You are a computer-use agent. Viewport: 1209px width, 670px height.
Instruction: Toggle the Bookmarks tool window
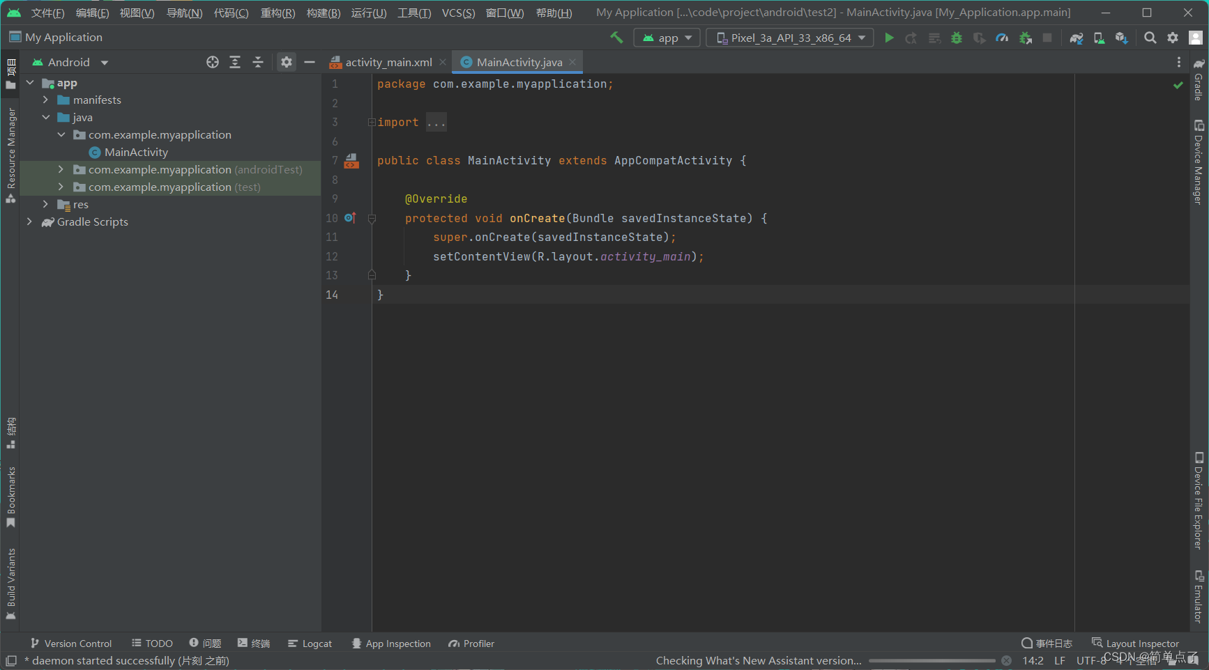click(x=10, y=494)
